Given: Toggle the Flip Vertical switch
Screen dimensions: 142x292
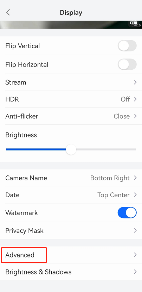Looking at the screenshot, I should pyautogui.click(x=127, y=46).
